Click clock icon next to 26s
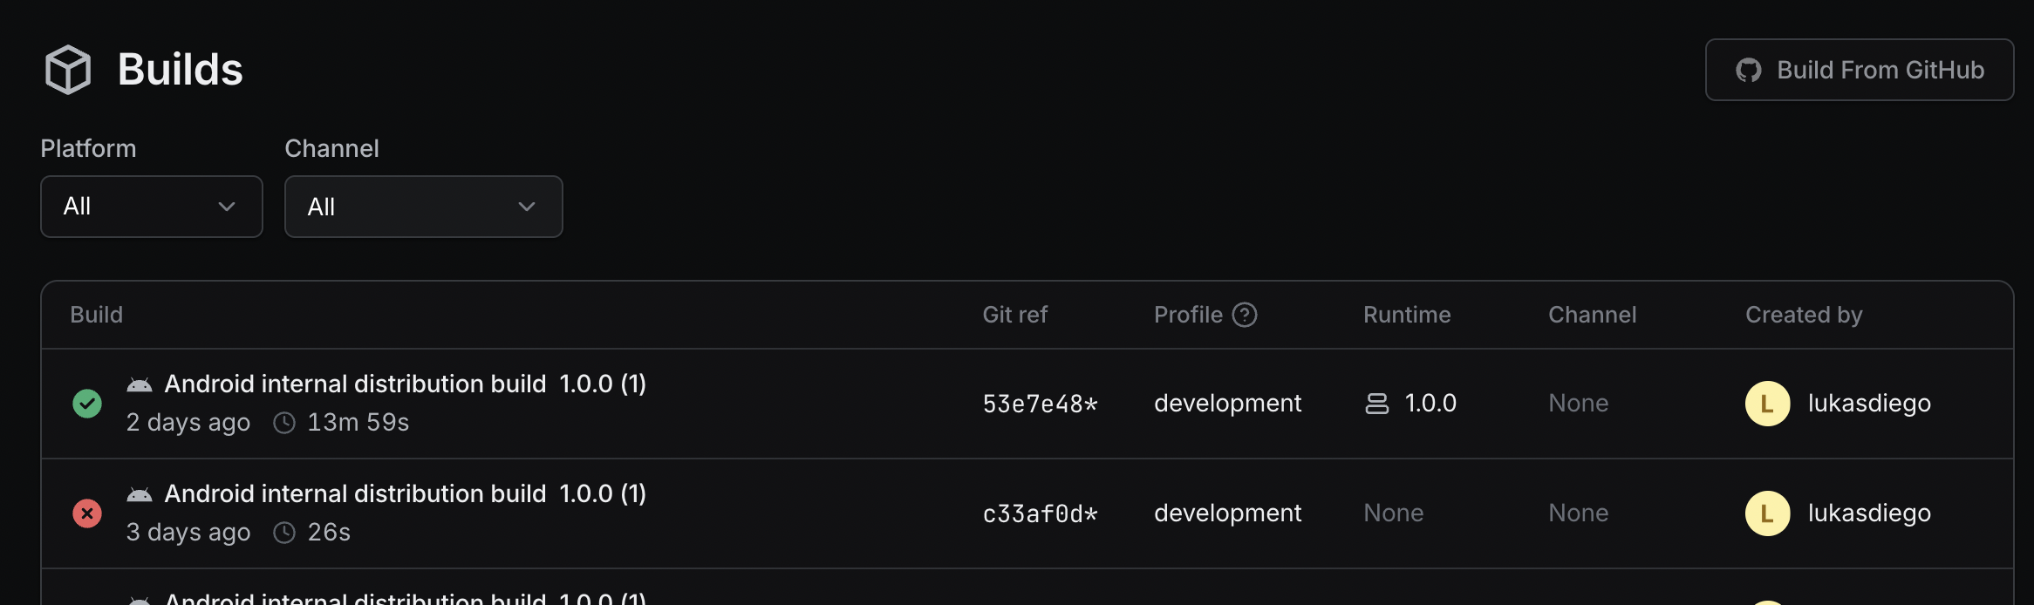 click(x=284, y=533)
